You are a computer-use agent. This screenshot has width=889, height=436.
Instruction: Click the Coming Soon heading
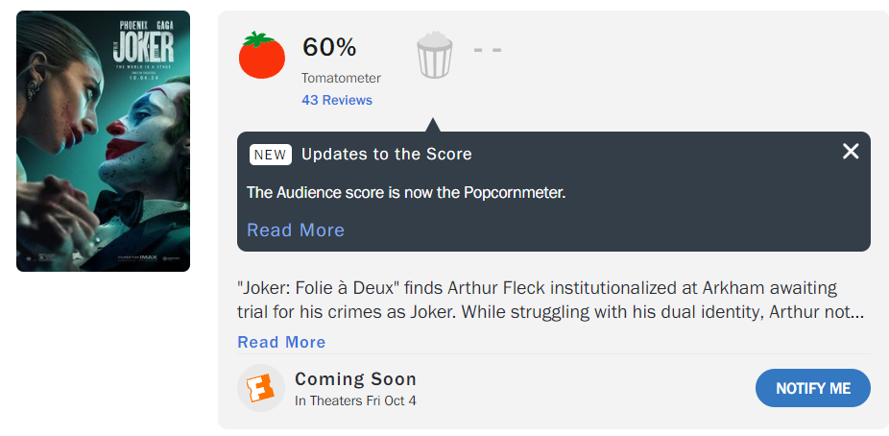coord(355,378)
